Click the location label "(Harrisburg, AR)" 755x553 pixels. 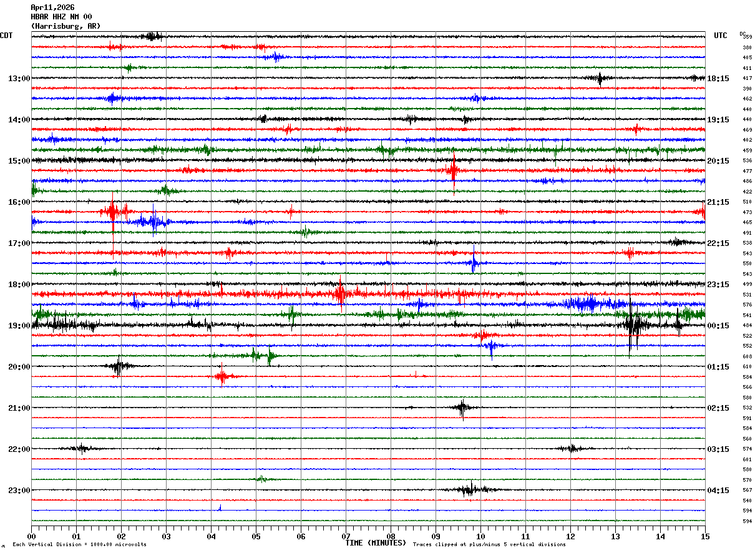66,26
